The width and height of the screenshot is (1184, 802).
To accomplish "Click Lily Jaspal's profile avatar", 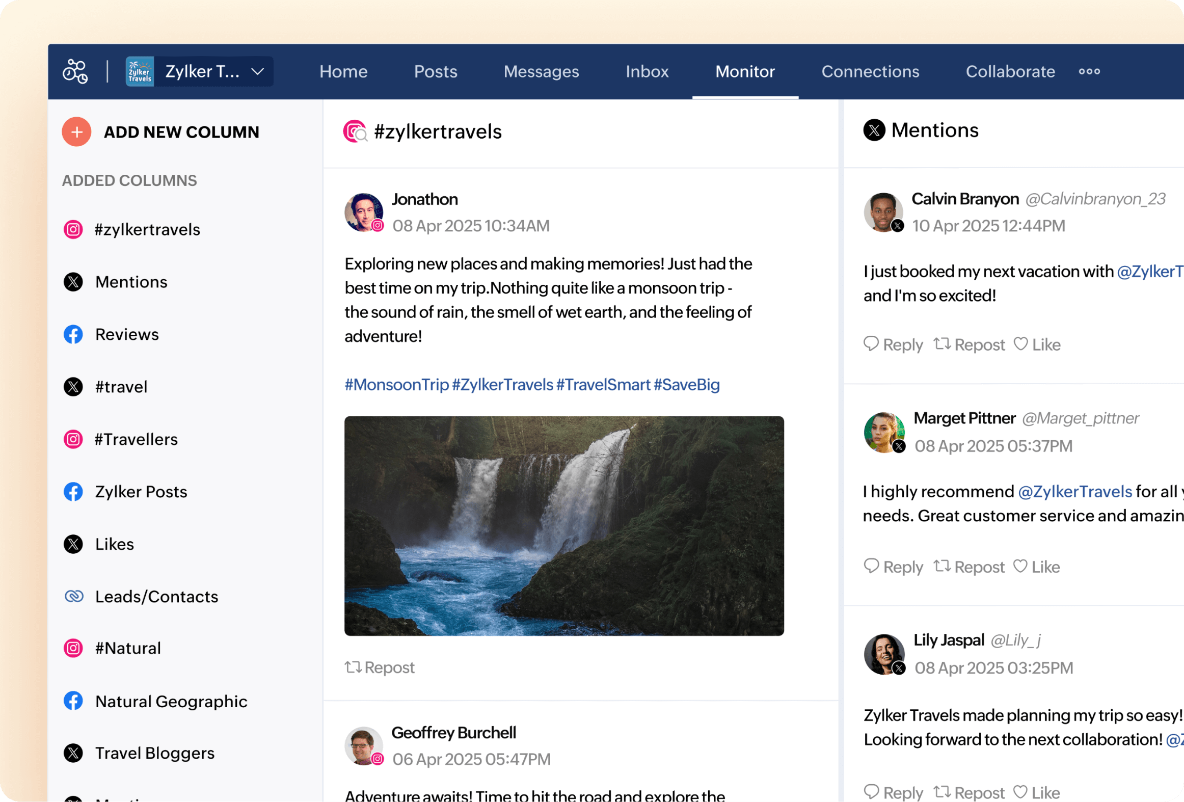I will point(883,654).
